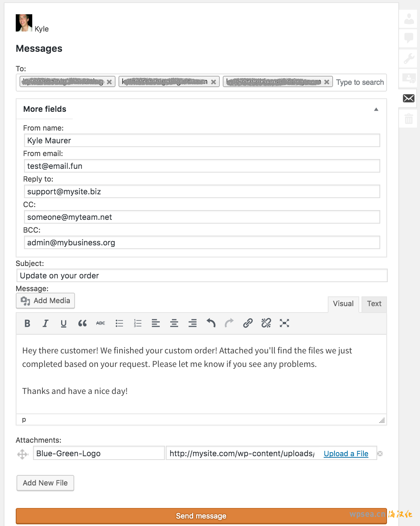420x526 pixels.
Task: Insert a link with the link icon
Action: (247, 323)
